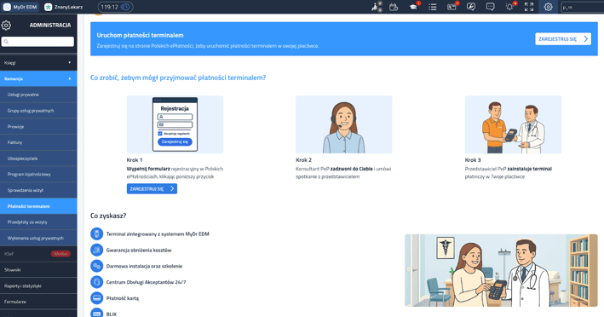Switch to the ZnanyLekarz tab
Viewport: 604px width, 317px height.
click(64, 7)
